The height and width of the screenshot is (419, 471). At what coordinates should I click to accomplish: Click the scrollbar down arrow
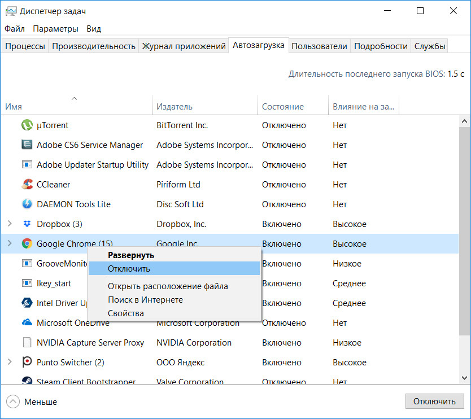465,378
